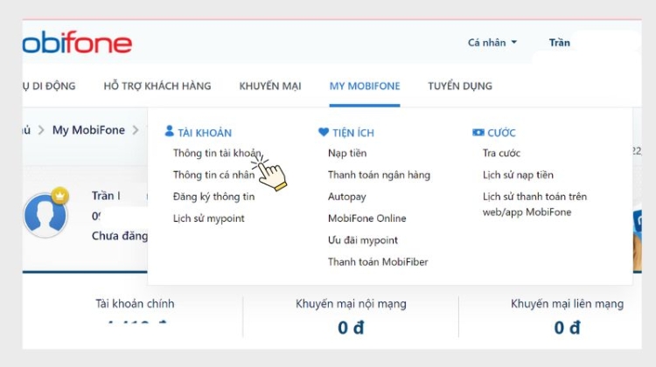Select the MY MOBIFONE menu tab
Screen dimensions: 656x367
tap(365, 87)
